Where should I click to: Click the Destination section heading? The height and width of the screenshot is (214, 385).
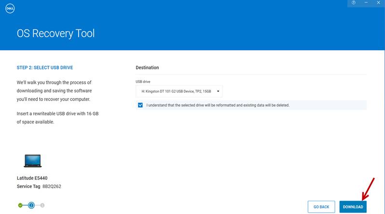click(x=147, y=67)
